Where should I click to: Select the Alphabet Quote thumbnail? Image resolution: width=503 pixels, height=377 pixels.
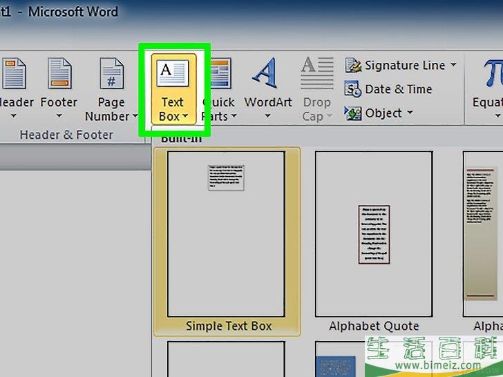pos(374,234)
